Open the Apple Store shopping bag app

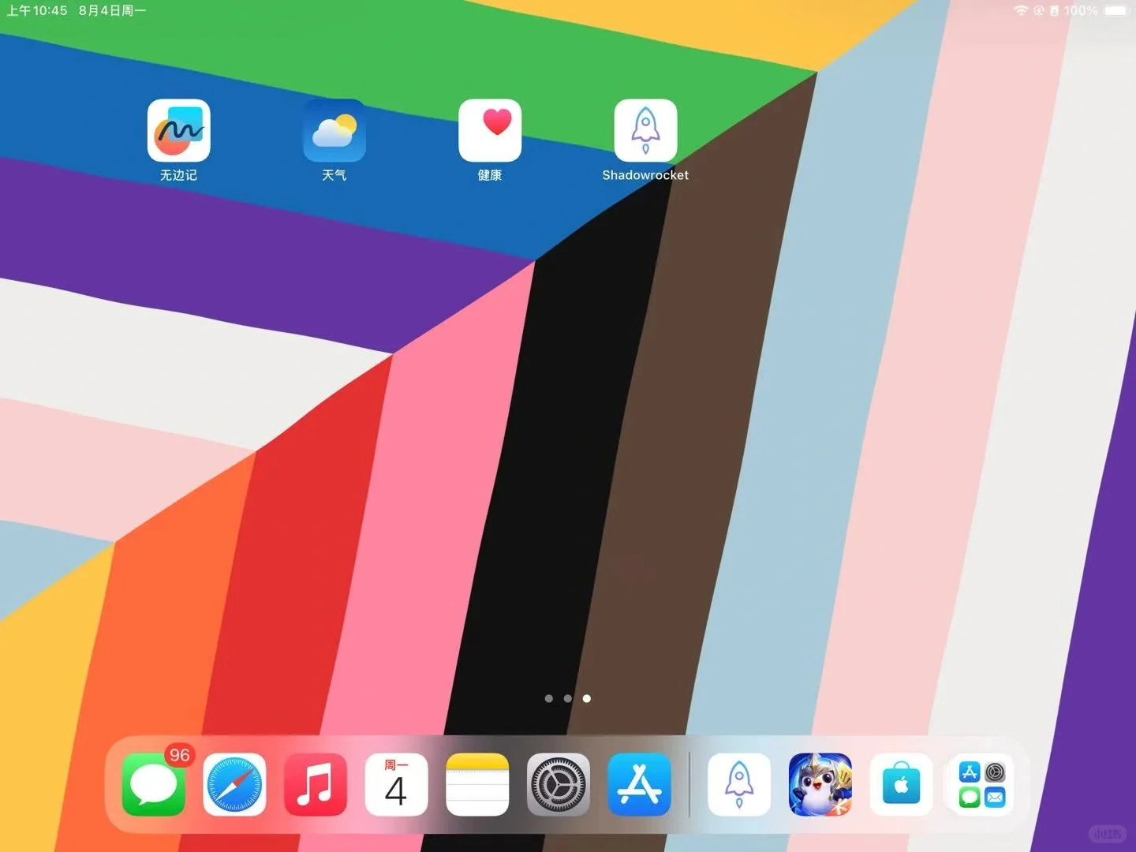(901, 785)
